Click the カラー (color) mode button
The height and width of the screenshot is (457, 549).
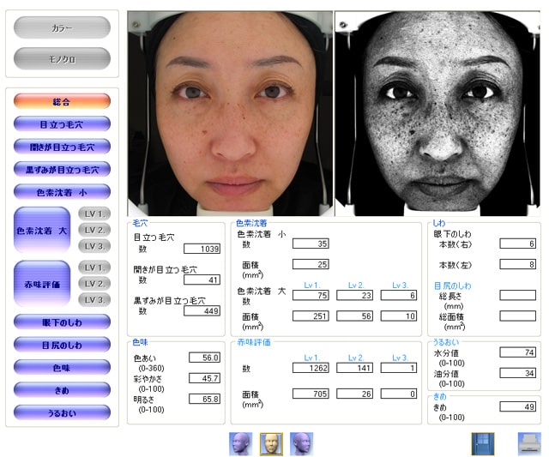pos(62,28)
